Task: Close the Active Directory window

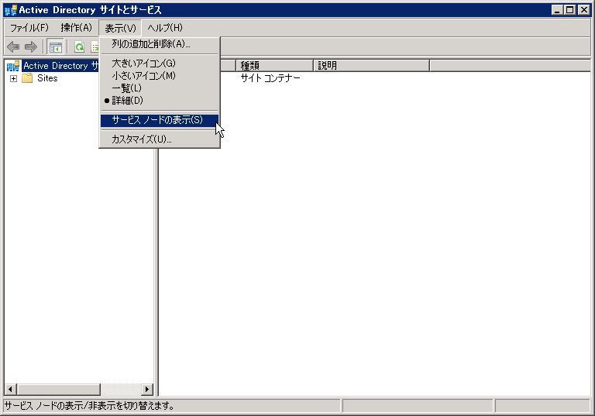Action: point(584,10)
